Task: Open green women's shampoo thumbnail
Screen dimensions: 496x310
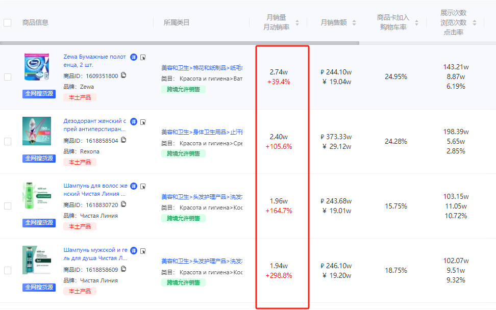Action: click(37, 196)
